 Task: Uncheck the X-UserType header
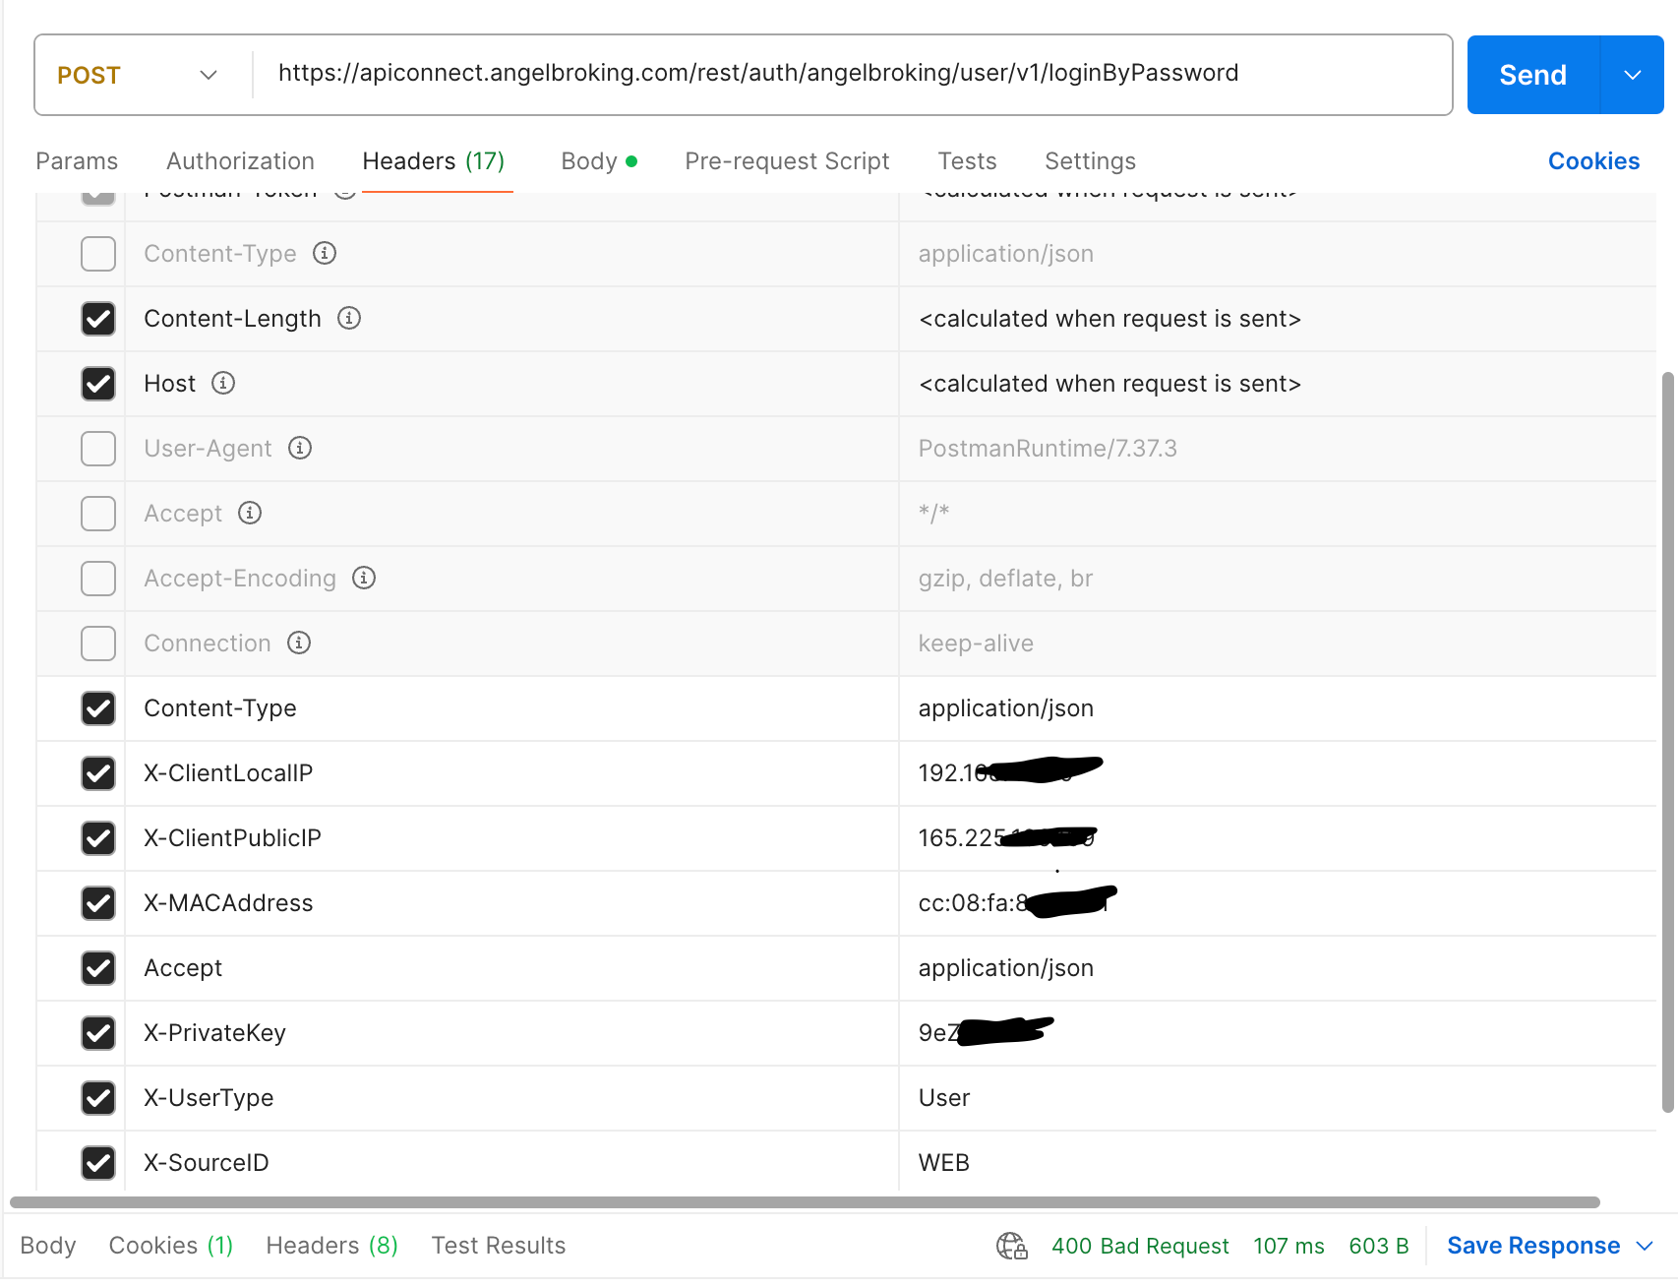98,1098
